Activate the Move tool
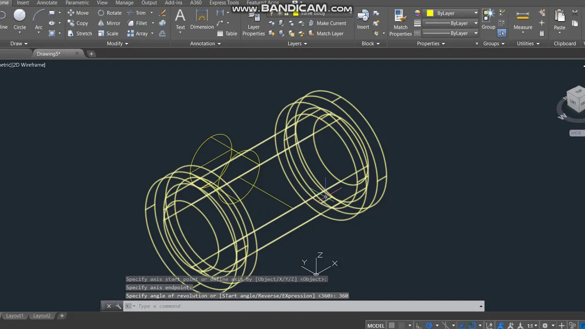This screenshot has height=329, width=585. point(78,13)
